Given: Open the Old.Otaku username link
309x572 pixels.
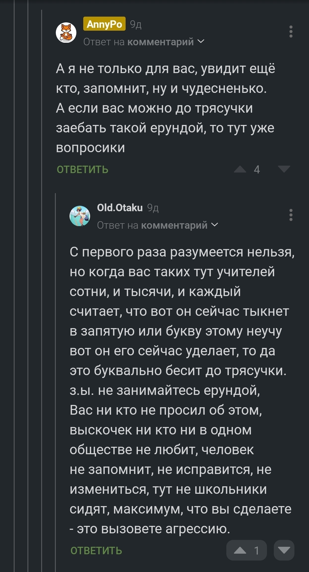Looking at the screenshot, I should (120, 208).
